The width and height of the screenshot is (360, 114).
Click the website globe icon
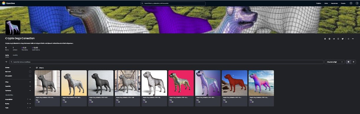(329, 39)
